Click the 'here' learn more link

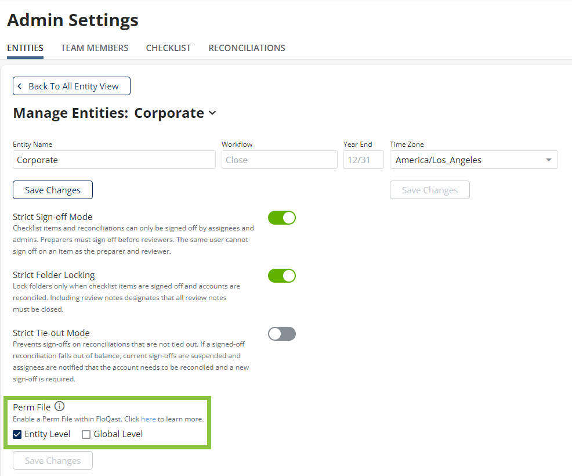point(149,419)
